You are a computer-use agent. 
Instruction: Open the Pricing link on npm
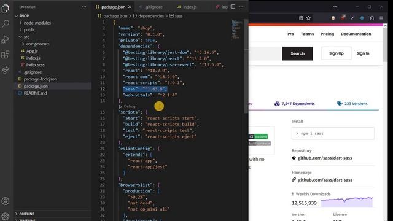click(327, 34)
